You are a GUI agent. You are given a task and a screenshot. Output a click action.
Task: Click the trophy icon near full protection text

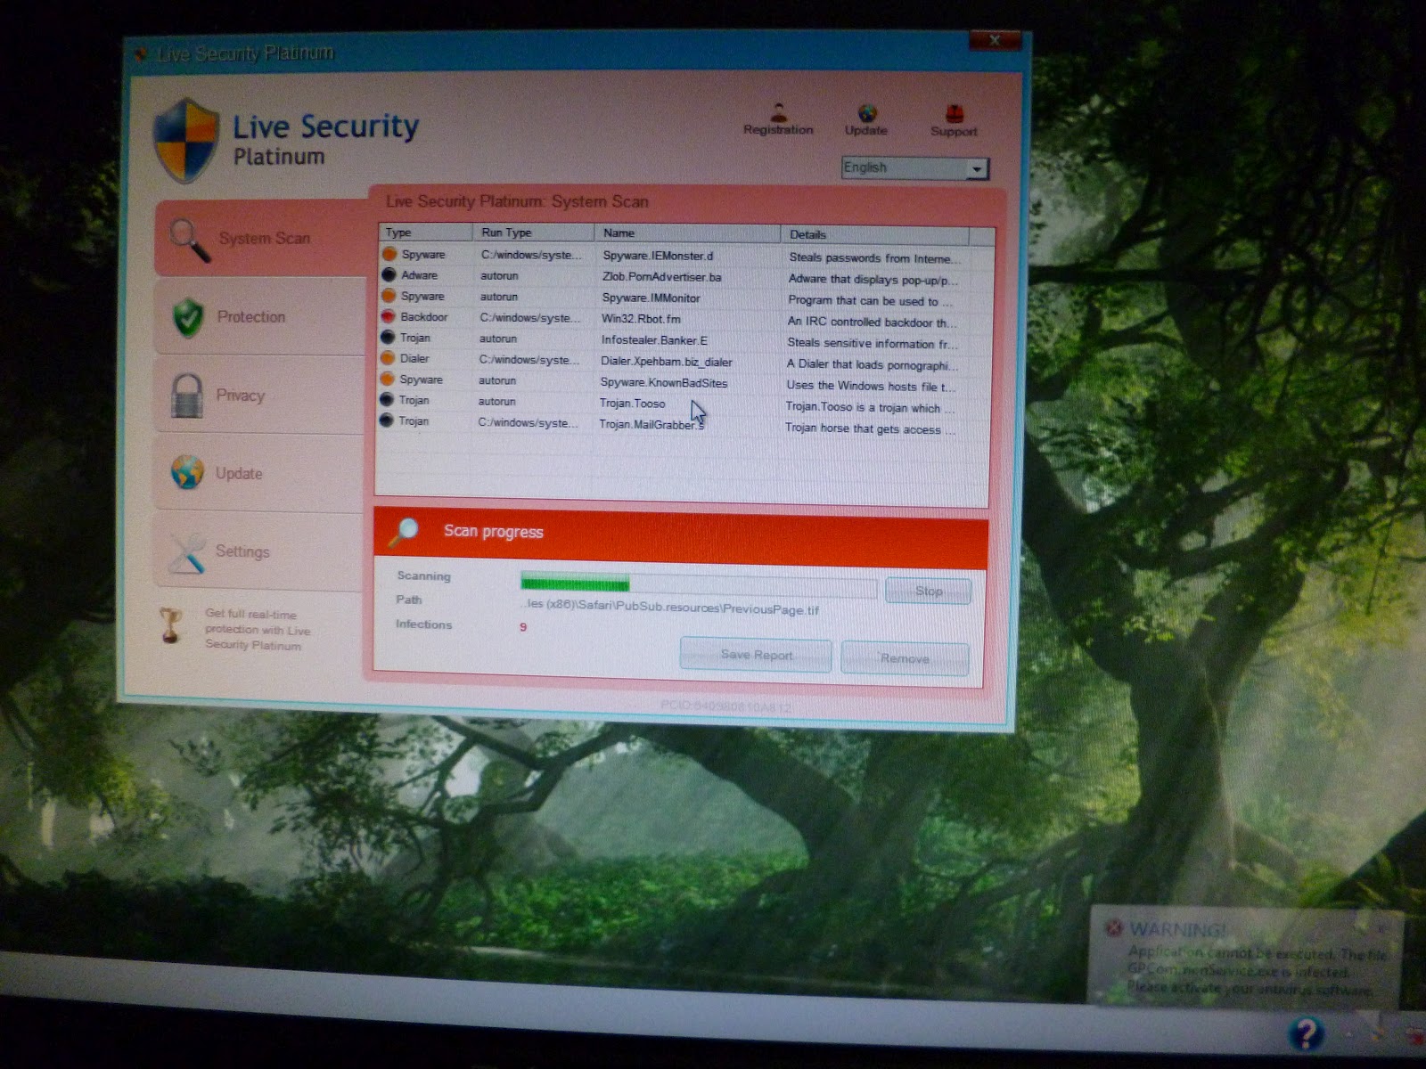pyautogui.click(x=170, y=624)
